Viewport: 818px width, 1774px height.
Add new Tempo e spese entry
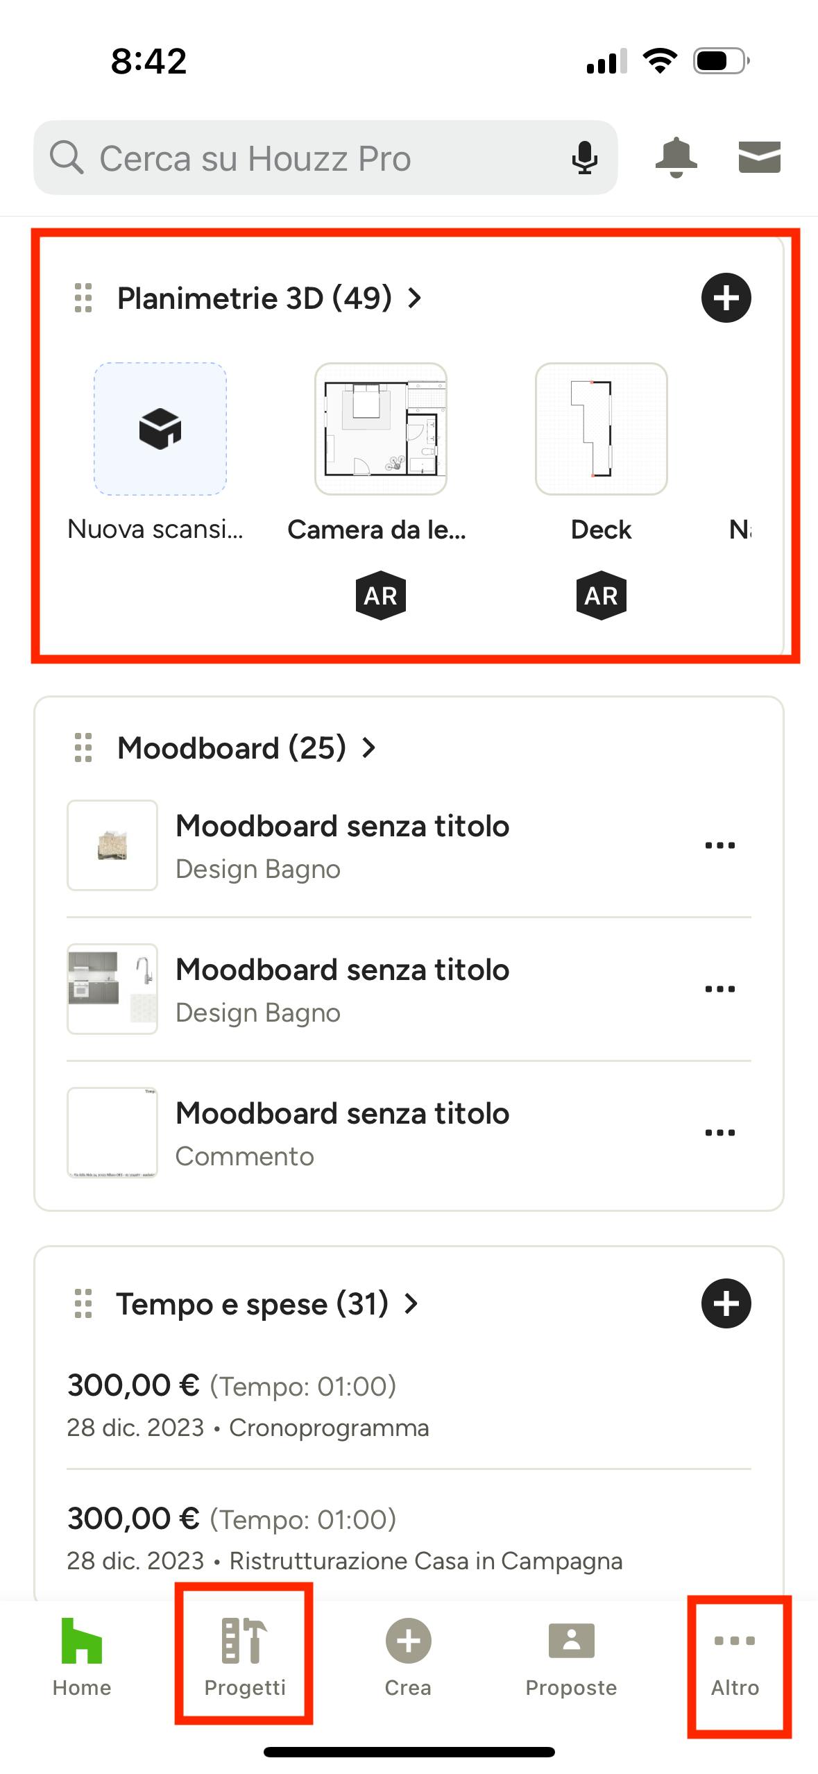(x=726, y=1303)
